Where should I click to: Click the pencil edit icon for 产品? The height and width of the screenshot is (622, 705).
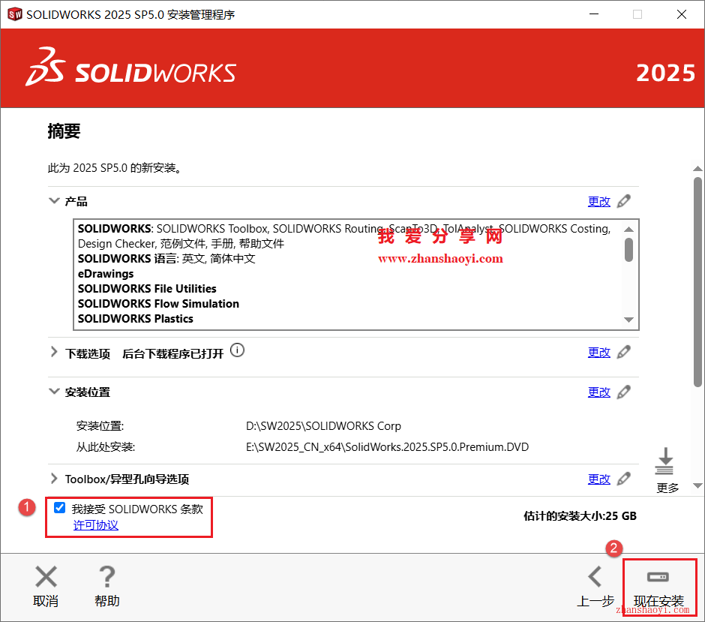[x=623, y=201]
